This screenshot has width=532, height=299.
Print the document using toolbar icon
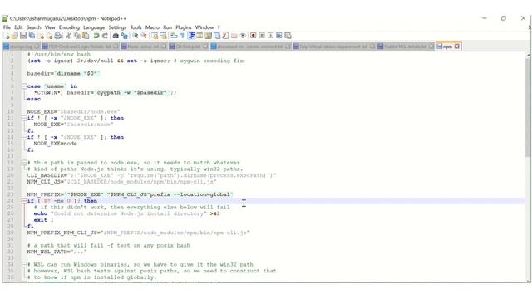click(57, 36)
